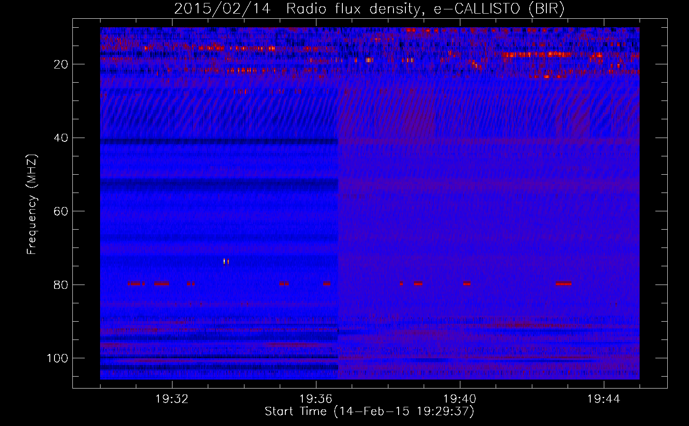Click the '20' frequency tick label
The width and height of the screenshot is (689, 426).
(61, 64)
